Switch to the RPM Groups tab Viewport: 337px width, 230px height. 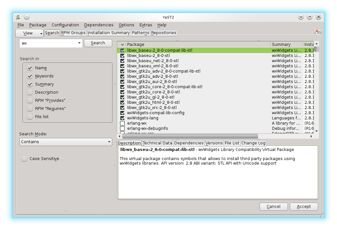pos(73,33)
